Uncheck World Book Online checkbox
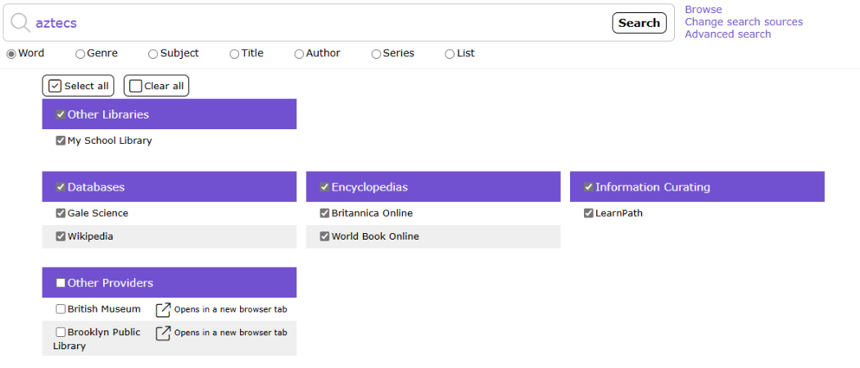Image resolution: width=860 pixels, height=368 pixels. click(324, 236)
